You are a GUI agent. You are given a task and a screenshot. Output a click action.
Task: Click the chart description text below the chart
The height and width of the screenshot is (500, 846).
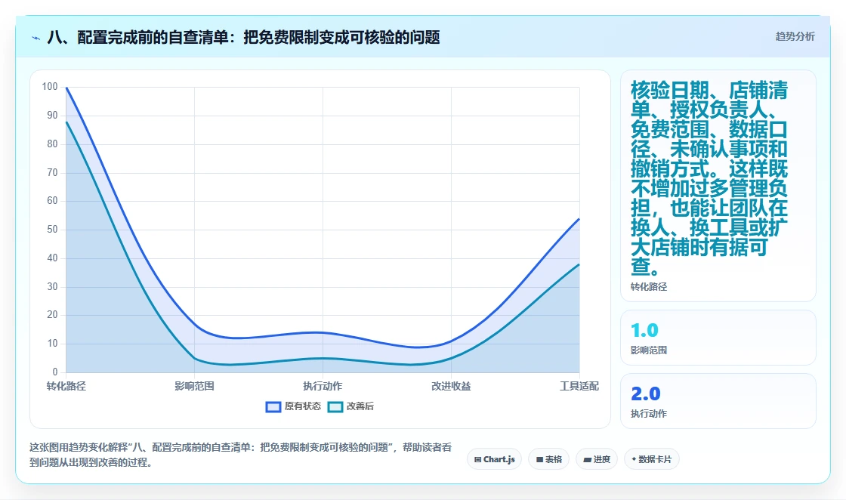click(240, 455)
